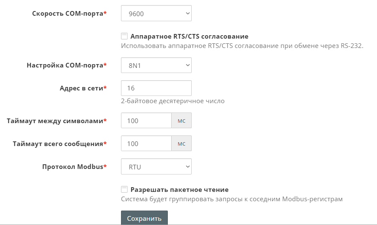377x225 pixels.
Task: Click the Таймаут между символами field label
Action: pyautogui.click(x=55, y=121)
